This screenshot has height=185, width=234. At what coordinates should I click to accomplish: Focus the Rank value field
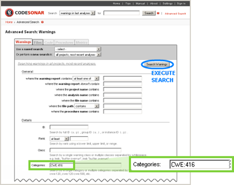[79, 139]
